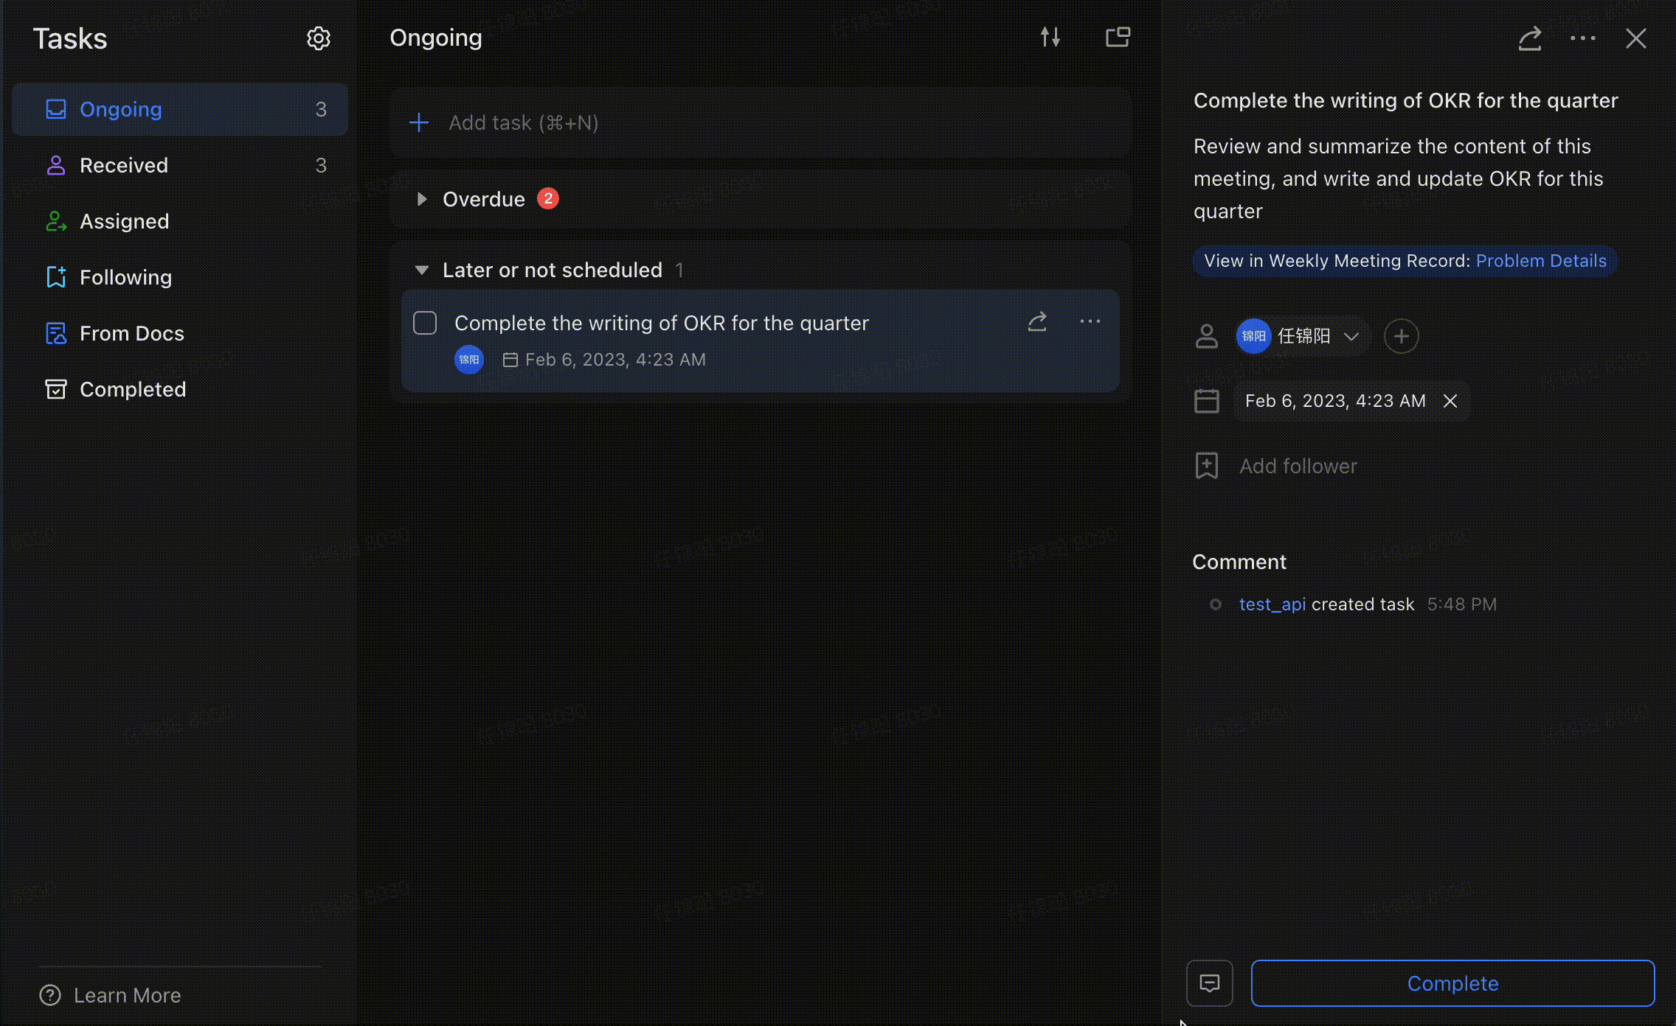Click Add task input field

tap(761, 122)
